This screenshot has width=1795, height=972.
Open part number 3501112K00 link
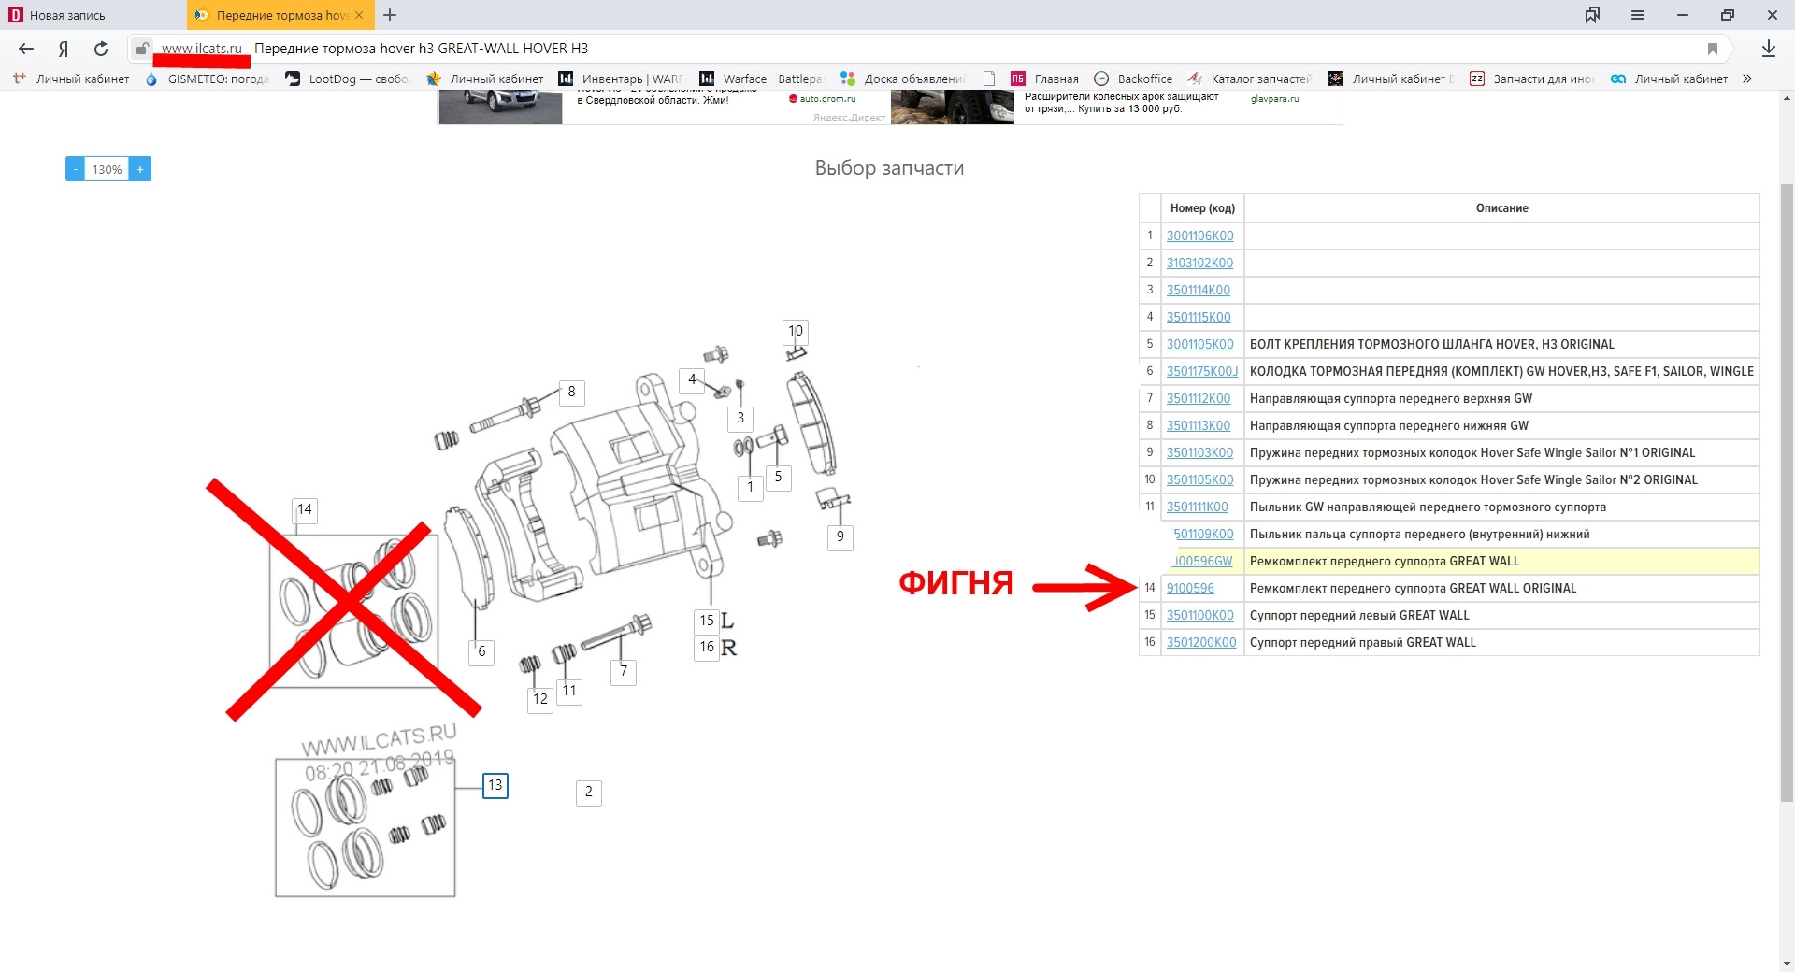tap(1199, 398)
